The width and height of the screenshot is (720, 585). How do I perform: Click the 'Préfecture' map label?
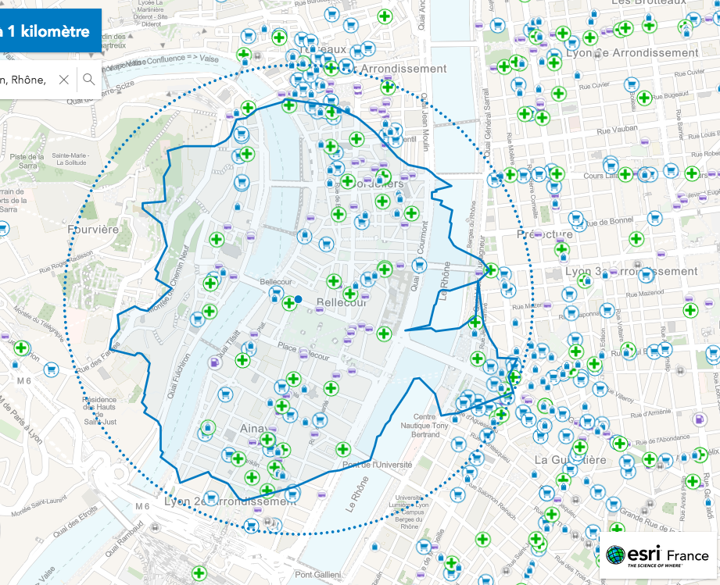click(x=545, y=234)
